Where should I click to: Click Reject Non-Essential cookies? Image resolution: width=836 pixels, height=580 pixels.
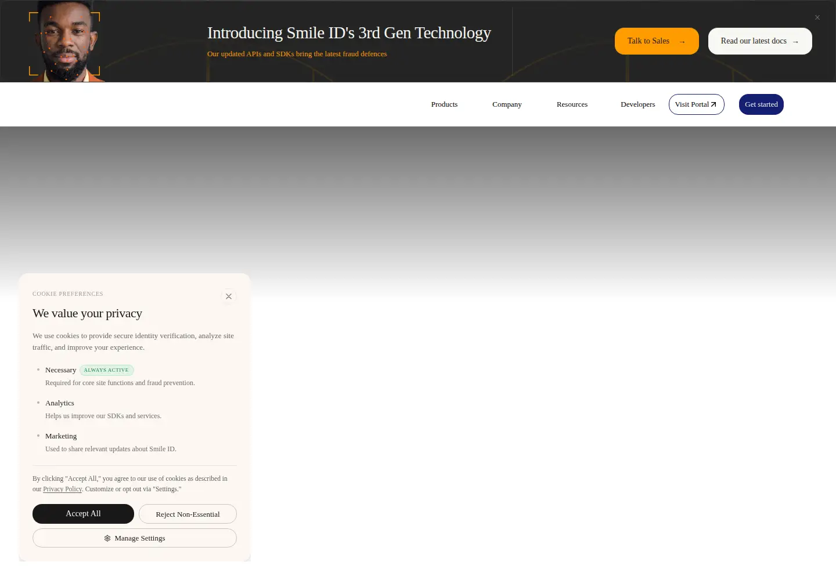(x=188, y=514)
